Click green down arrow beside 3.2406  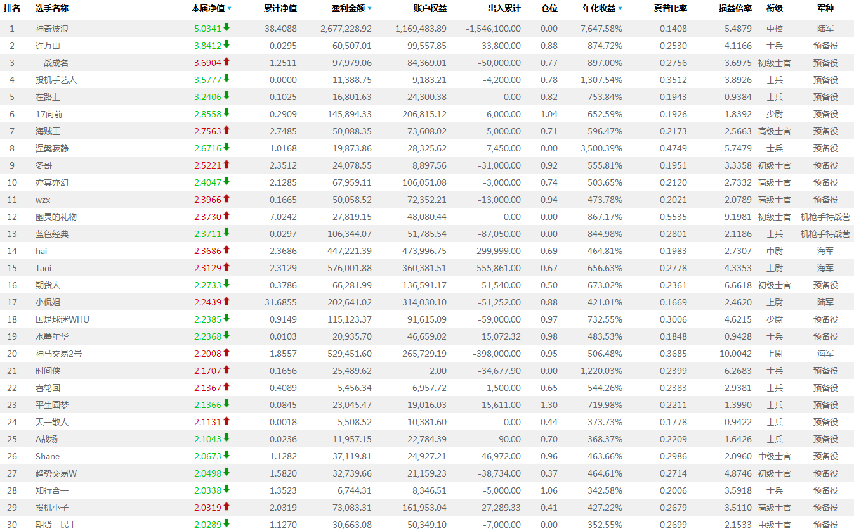(227, 96)
